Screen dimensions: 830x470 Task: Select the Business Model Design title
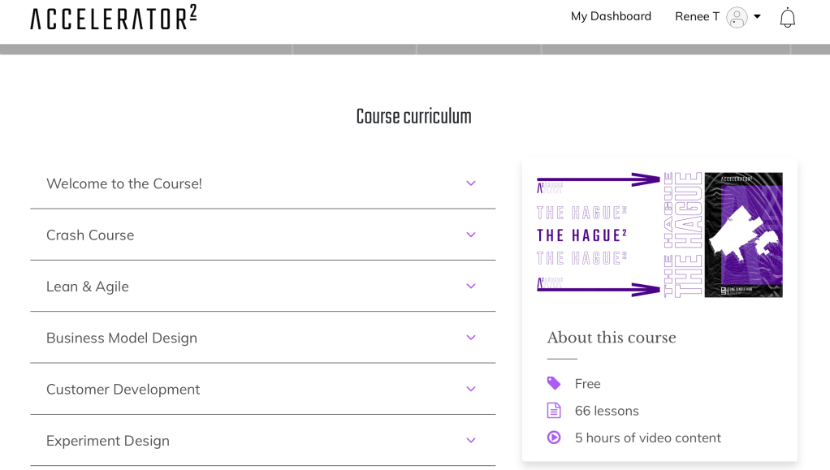(x=122, y=338)
